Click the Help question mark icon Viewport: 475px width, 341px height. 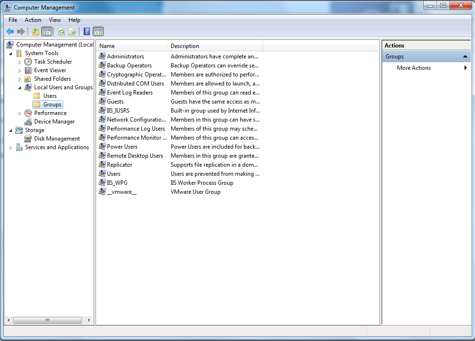(87, 31)
